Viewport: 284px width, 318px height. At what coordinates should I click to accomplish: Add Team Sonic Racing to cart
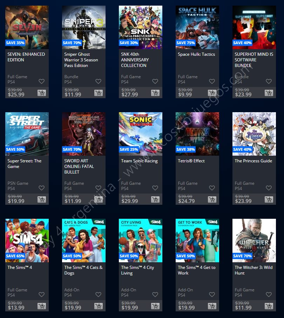click(155, 199)
